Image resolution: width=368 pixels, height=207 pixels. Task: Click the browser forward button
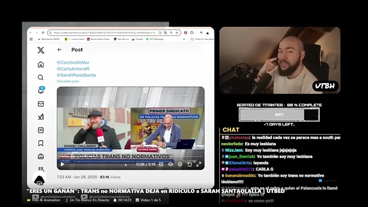(37, 33)
